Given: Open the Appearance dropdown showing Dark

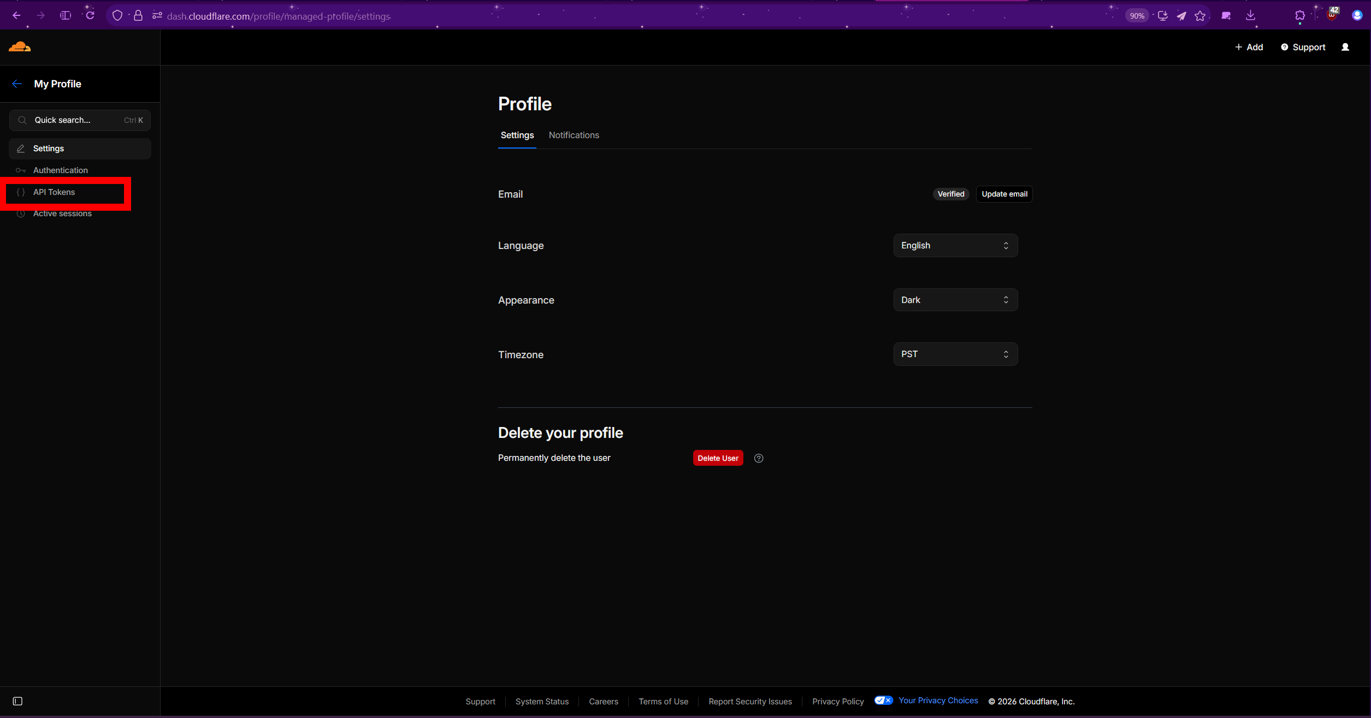Looking at the screenshot, I should pos(955,300).
